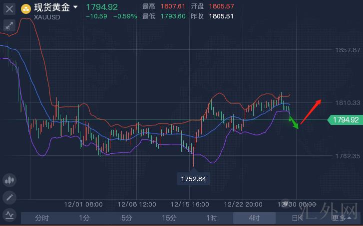The width and height of the screenshot is (363, 226).
Task: Open the 更多 timeframe dropdown
Action: tap(341, 218)
